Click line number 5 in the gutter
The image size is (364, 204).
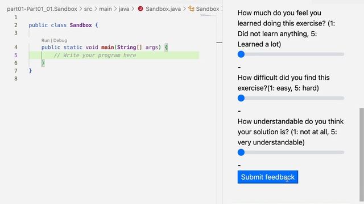[x=16, y=56]
